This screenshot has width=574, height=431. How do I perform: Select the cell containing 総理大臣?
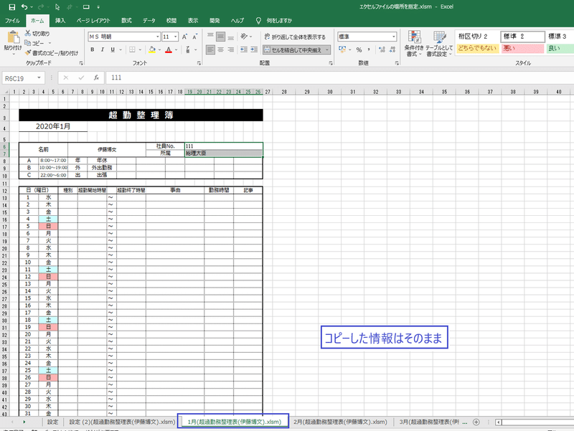(224, 153)
